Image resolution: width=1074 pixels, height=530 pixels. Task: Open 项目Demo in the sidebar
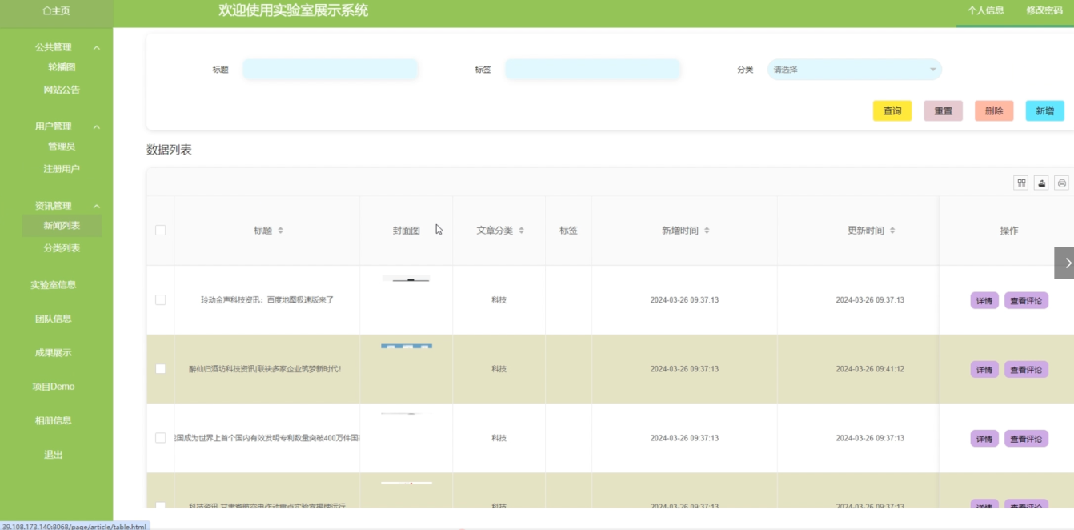click(x=53, y=387)
